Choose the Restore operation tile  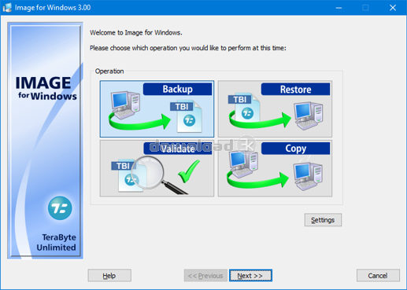pyautogui.click(x=275, y=108)
